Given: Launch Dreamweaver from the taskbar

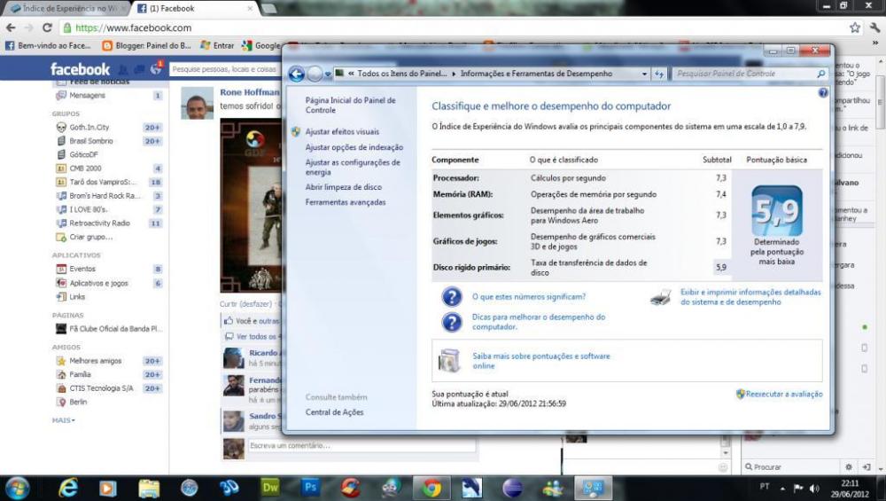Looking at the screenshot, I should 270,488.
